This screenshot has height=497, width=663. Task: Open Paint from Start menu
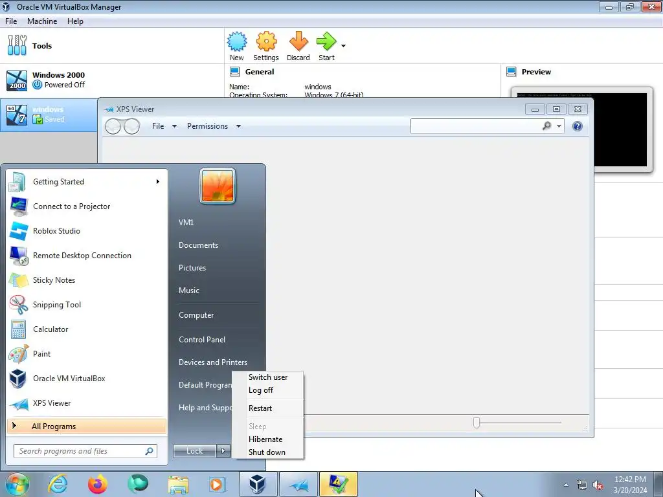(x=87, y=354)
